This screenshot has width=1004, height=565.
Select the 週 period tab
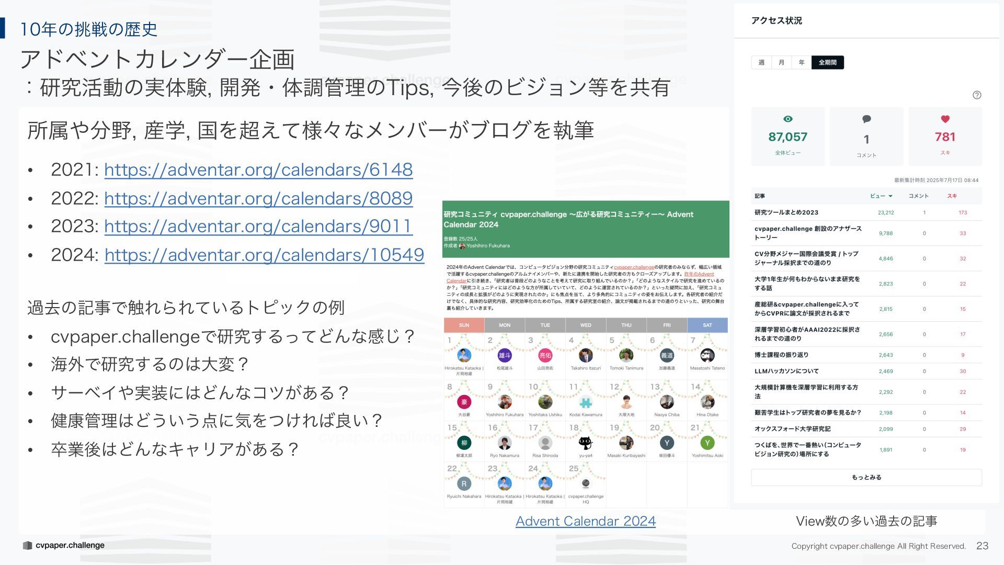(761, 62)
